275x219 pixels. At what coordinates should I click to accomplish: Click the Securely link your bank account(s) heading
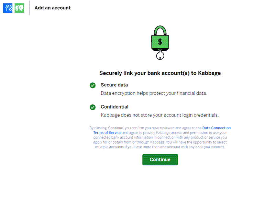(160, 73)
